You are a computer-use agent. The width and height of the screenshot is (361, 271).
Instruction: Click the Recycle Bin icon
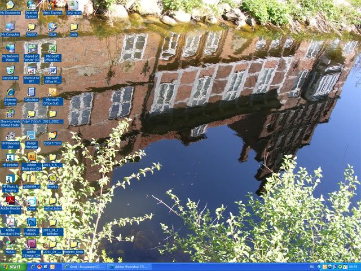10,71
